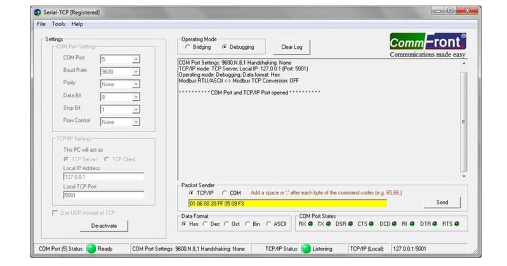Click the CTS port state indicator
Screen dimensions: 507x266
(371, 223)
